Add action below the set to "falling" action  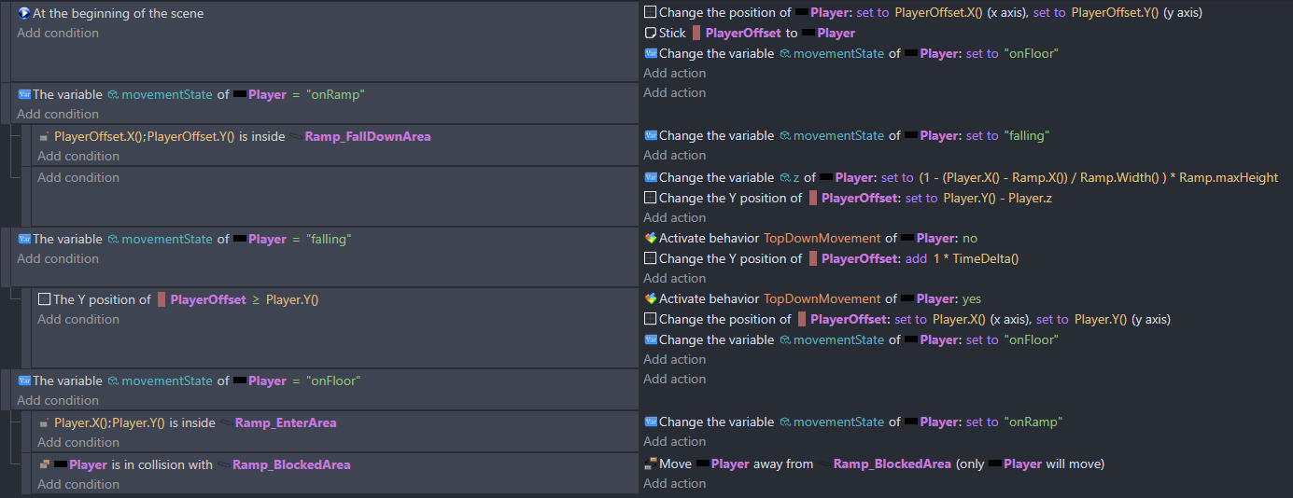(674, 155)
